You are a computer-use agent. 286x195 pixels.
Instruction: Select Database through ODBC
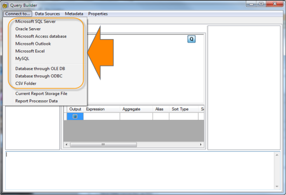click(39, 76)
